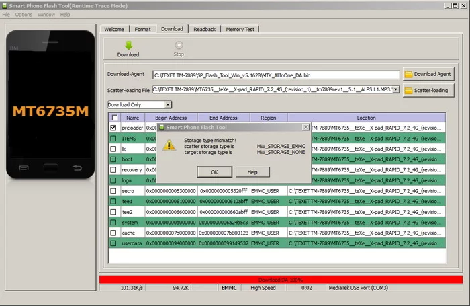This screenshot has height=306, width=470.
Task: Check the tee2 row checkbox
Action: coord(113,212)
